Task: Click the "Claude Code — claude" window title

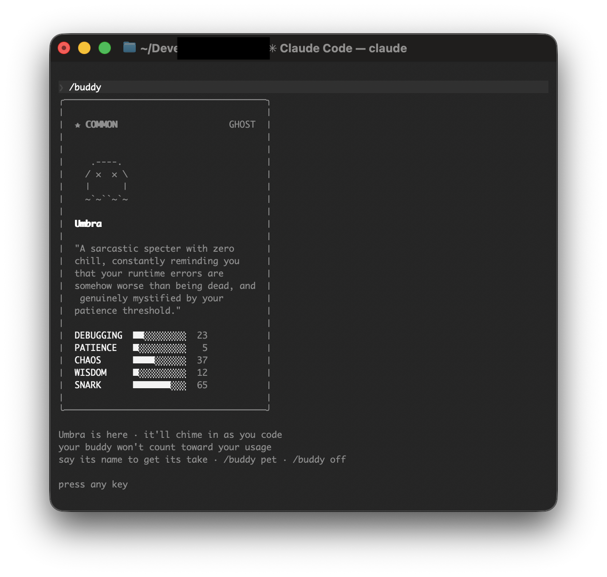Action: tap(343, 48)
